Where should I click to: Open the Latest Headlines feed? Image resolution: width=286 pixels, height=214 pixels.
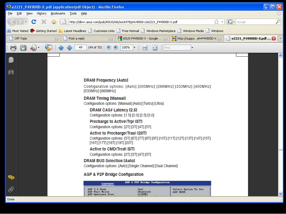[72, 31]
